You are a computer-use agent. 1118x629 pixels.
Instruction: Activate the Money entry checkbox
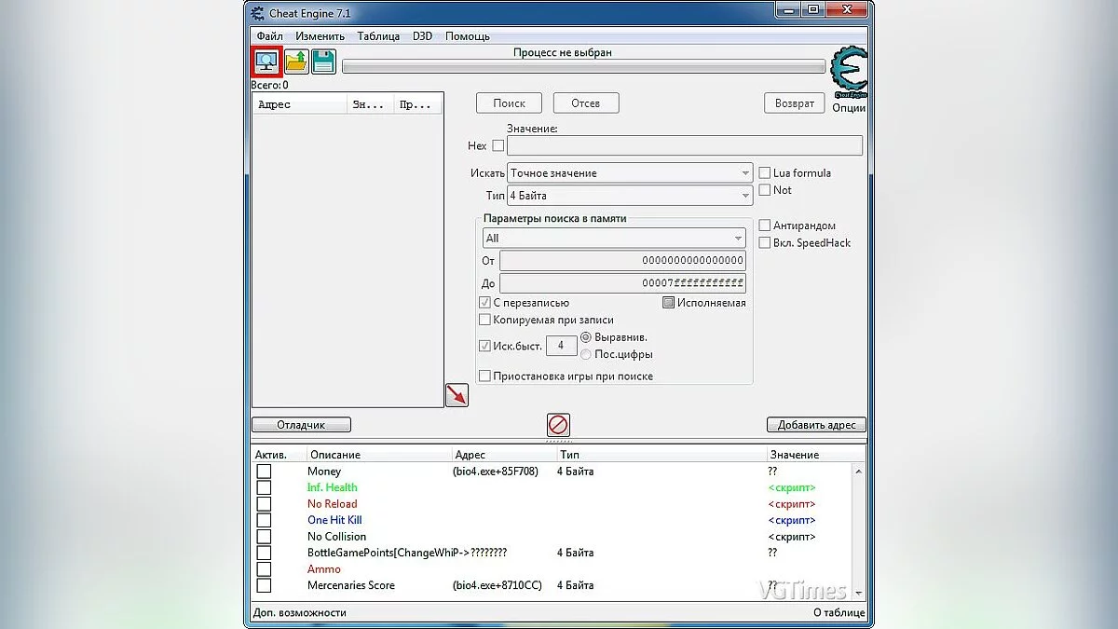point(264,472)
